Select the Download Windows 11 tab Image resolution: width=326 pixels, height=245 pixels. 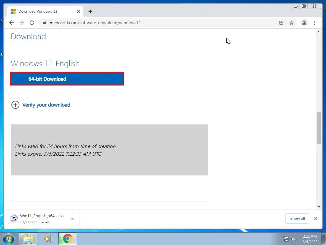45,11
